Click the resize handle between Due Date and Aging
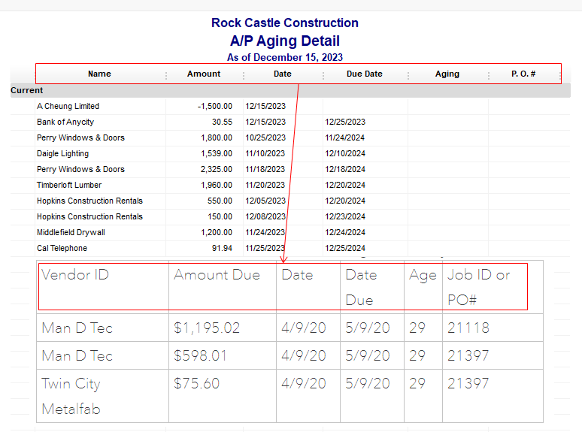This screenshot has width=582, height=432. tap(408, 74)
